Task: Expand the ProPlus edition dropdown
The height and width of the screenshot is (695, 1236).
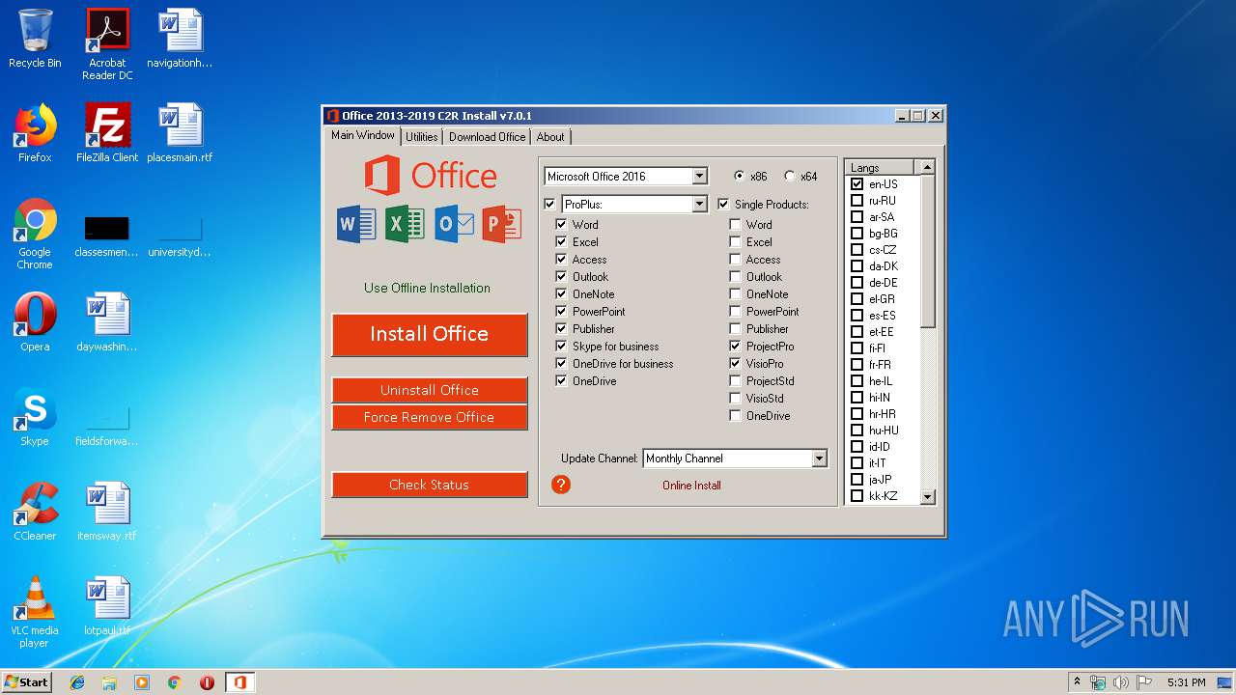Action: [700, 204]
